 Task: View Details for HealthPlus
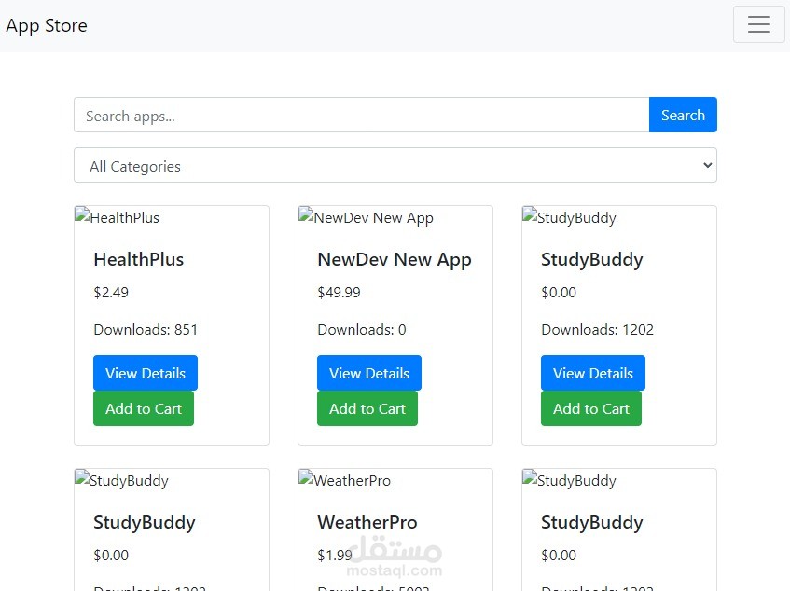point(146,373)
